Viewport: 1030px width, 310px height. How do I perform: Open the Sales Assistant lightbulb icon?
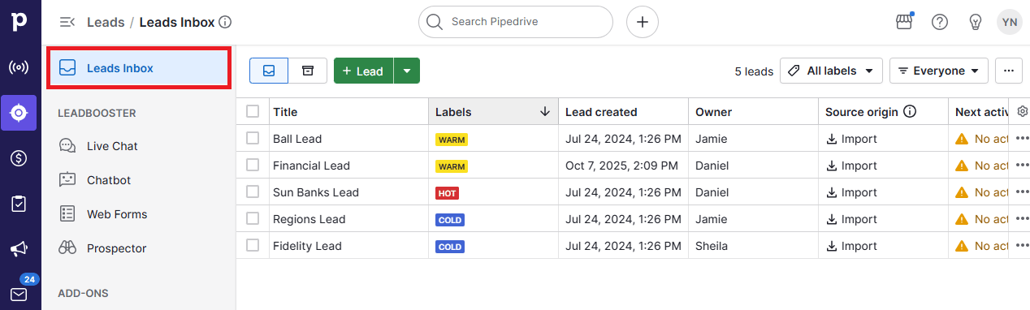tap(976, 22)
